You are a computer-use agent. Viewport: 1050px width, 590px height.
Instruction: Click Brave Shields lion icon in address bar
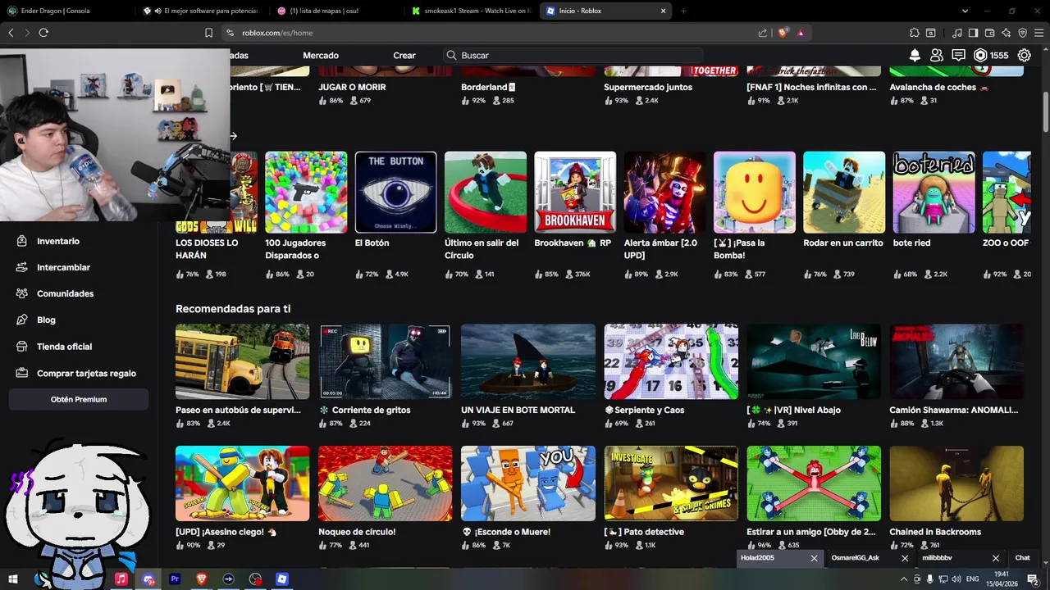[x=783, y=33]
